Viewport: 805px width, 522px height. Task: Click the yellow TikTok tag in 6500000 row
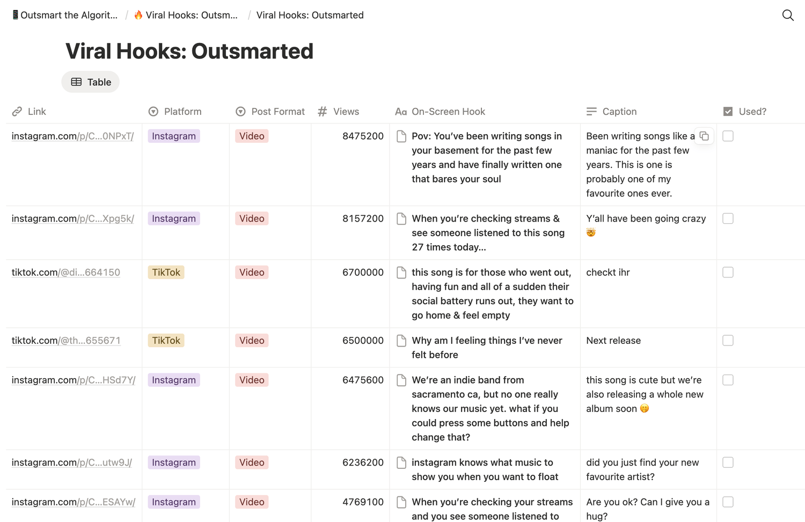click(x=166, y=341)
